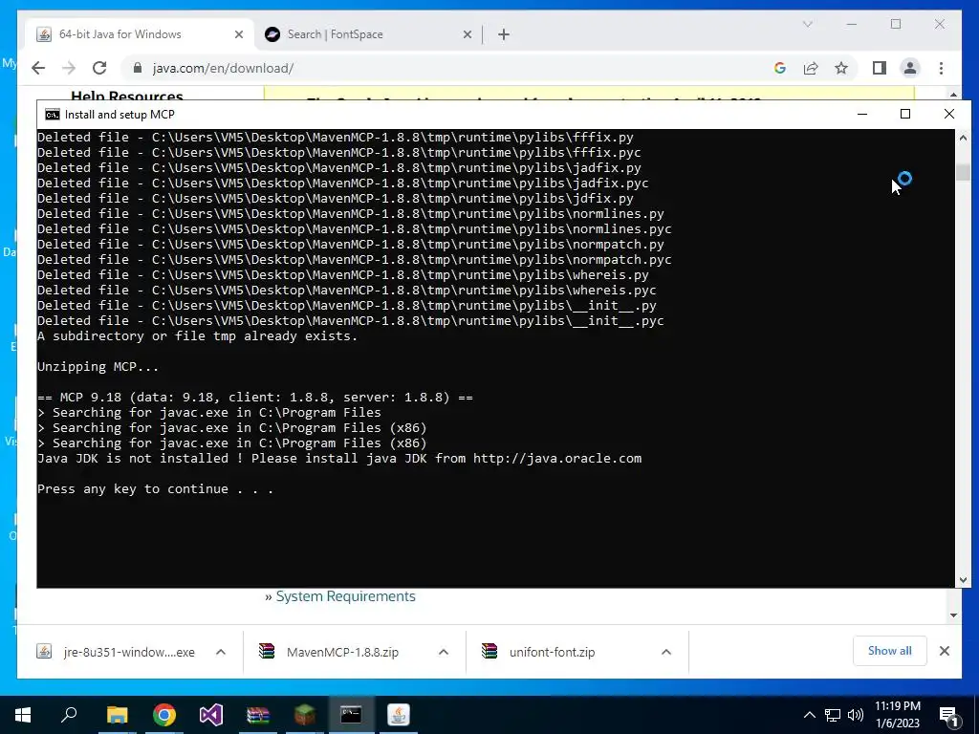
Task: Click the console scrollbar thumb
Action: pyautogui.click(x=963, y=172)
